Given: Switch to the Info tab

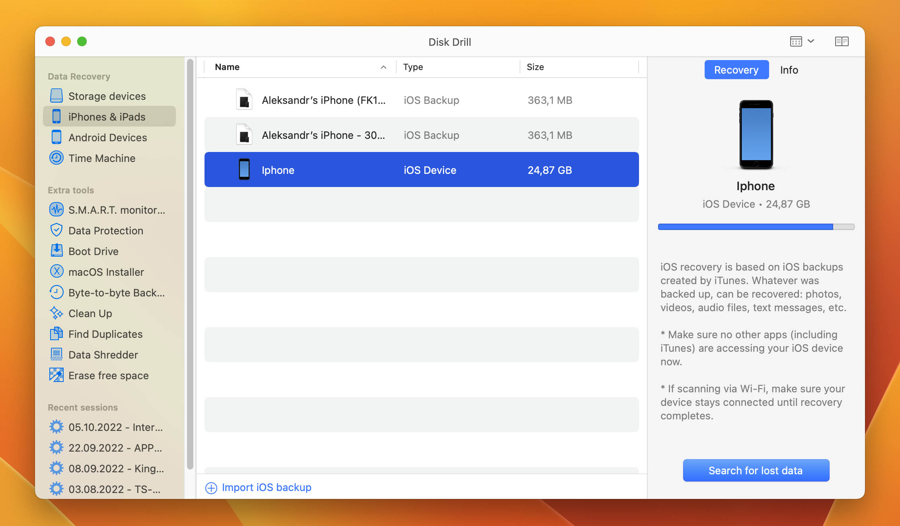Looking at the screenshot, I should 789,70.
